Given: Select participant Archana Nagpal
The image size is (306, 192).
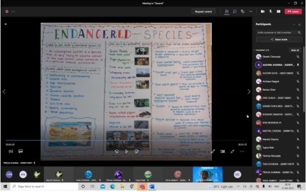Looking at the screenshot, I should pos(278,82).
